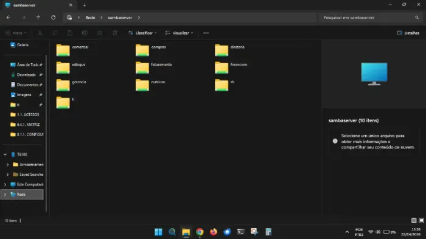Viewport: 426px width, 239px height.
Task: Click sambaserver in the address breadcrumb
Action: tap(120, 18)
